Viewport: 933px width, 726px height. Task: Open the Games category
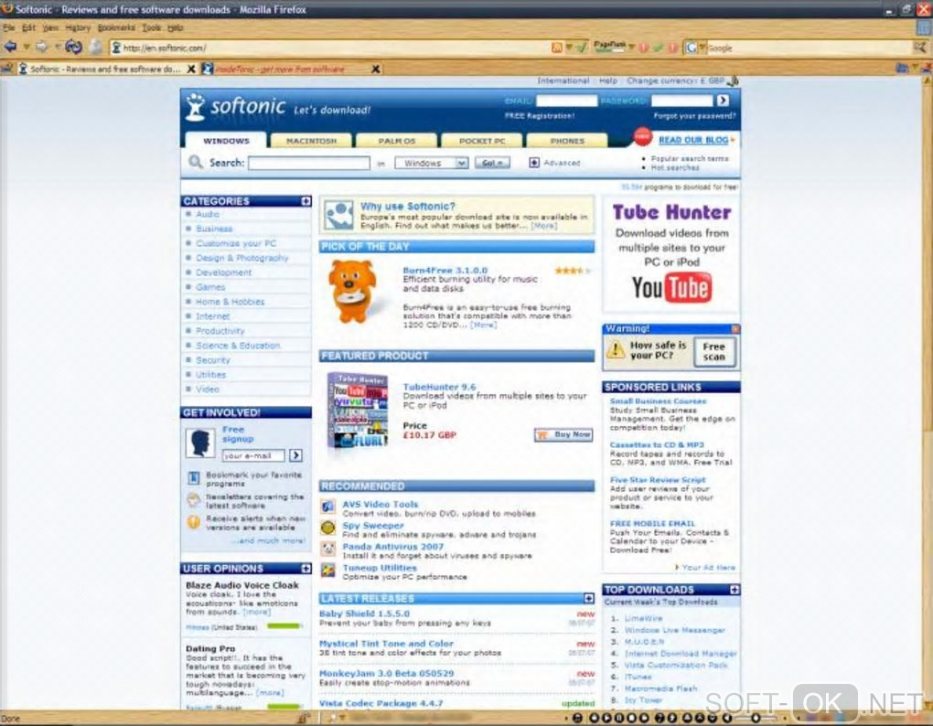tap(210, 287)
